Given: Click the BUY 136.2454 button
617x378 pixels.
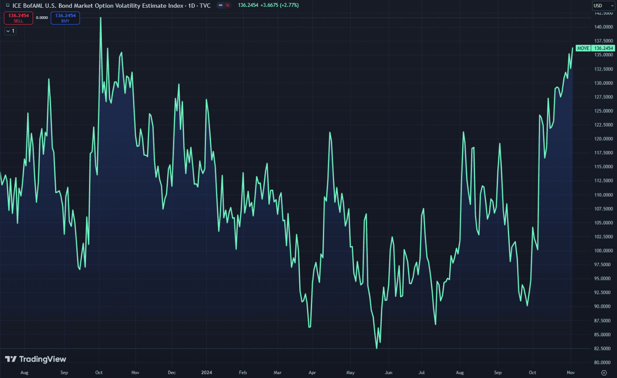Looking at the screenshot, I should 65,18.
